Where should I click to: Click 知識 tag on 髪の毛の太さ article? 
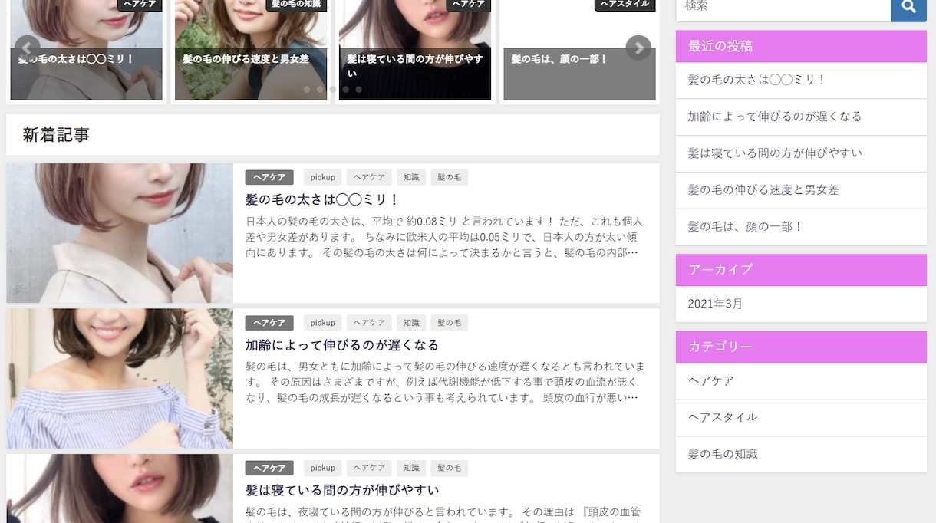point(411,177)
